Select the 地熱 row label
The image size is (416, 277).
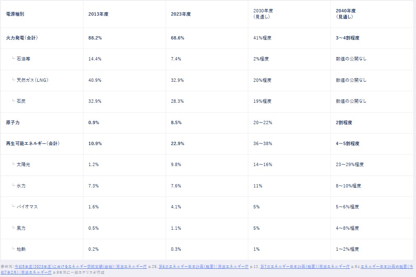pos(21,249)
